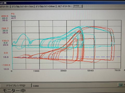Screen dimensions: 125x93
Task: Open the デジタル/バー0~7ch tab
Action: [22, 6]
